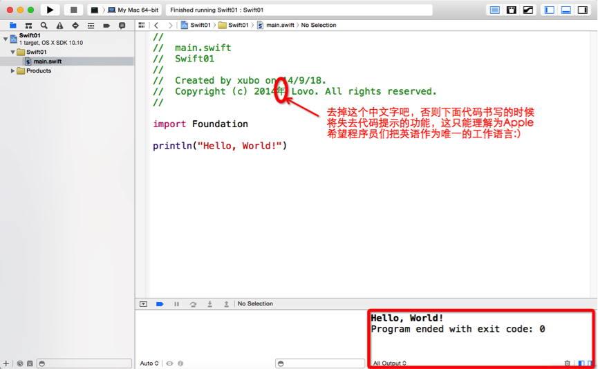Open the Find navigator tab
Screen dimensions: 598x369
click(x=44, y=26)
